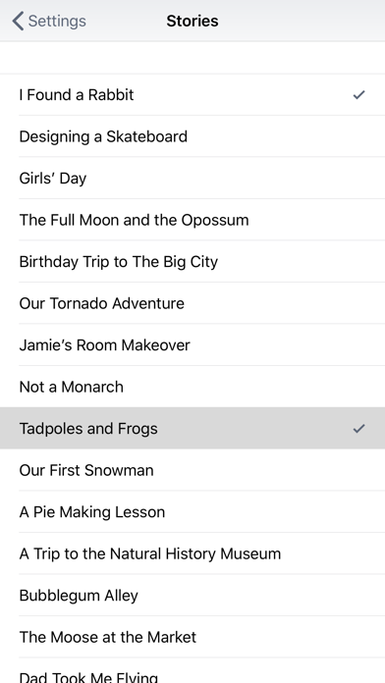Select Our First Snowman story
Image resolution: width=385 pixels, height=683 pixels.
click(192, 470)
